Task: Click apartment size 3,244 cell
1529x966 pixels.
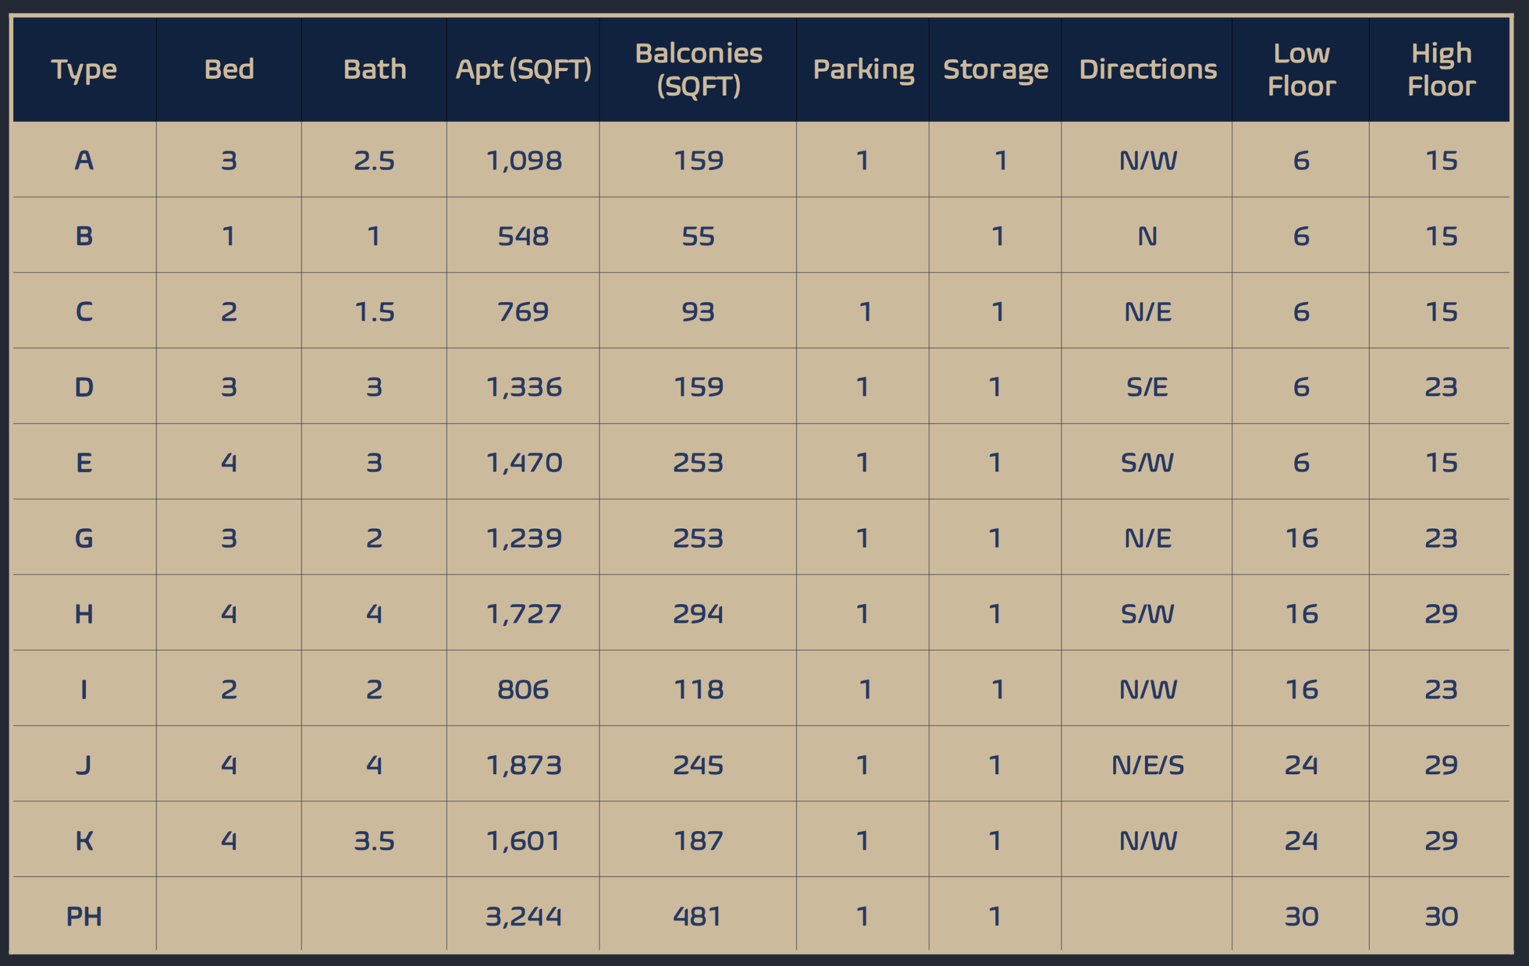Action: tap(523, 916)
